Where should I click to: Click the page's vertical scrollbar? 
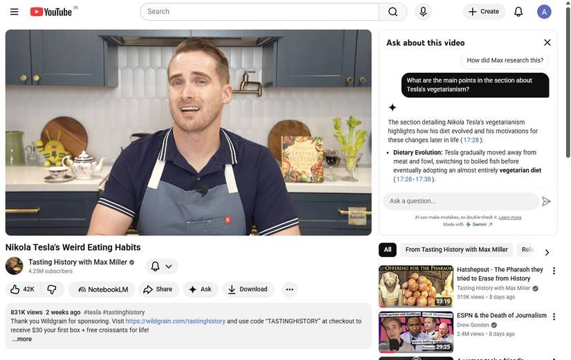click(568, 82)
